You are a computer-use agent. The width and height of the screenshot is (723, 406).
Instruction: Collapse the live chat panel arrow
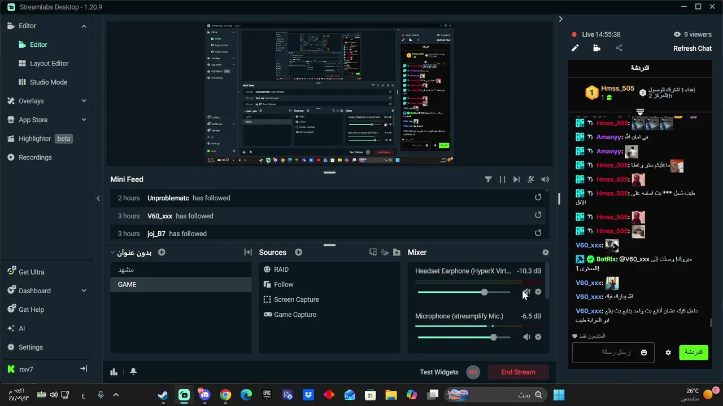[560, 19]
